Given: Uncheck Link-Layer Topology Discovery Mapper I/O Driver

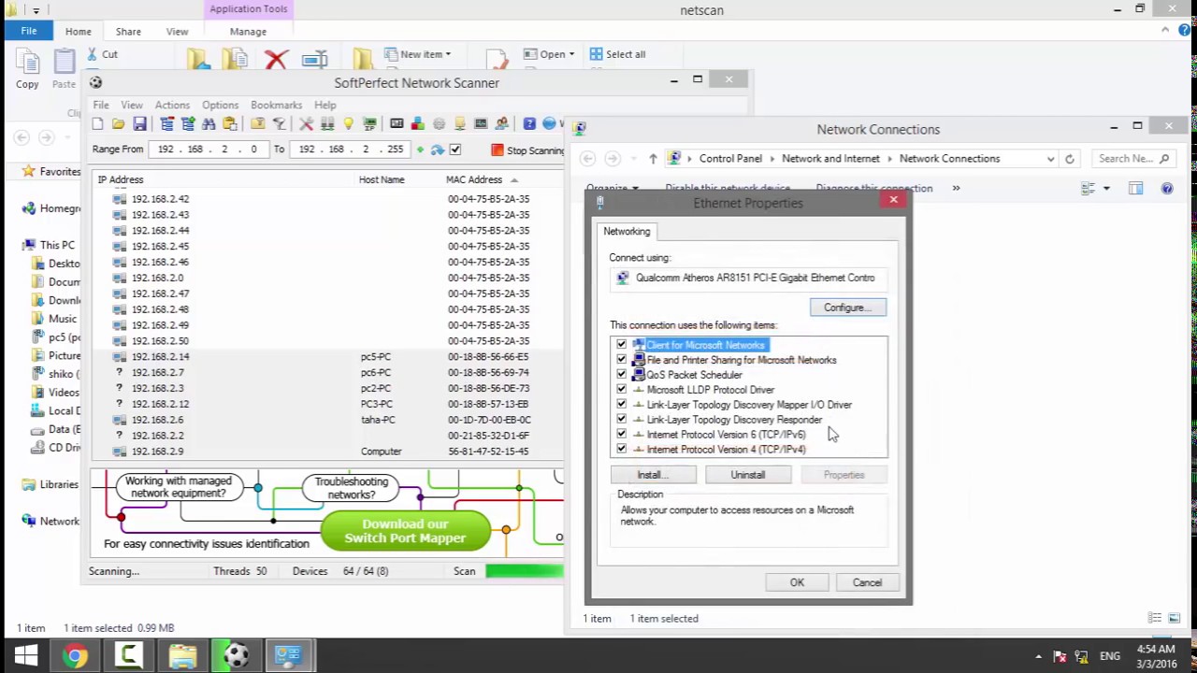Looking at the screenshot, I should 621,405.
